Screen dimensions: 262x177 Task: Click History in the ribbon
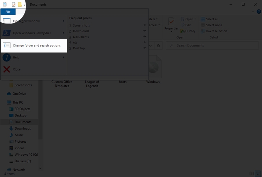click(188, 31)
